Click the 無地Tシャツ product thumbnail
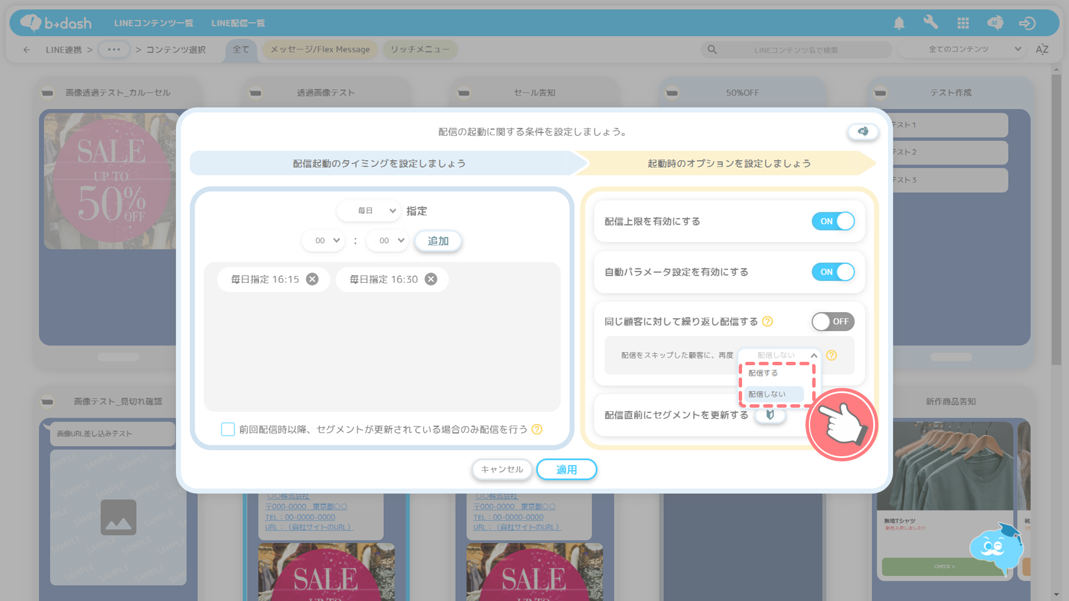This screenshot has width=1069, height=601. (x=944, y=466)
